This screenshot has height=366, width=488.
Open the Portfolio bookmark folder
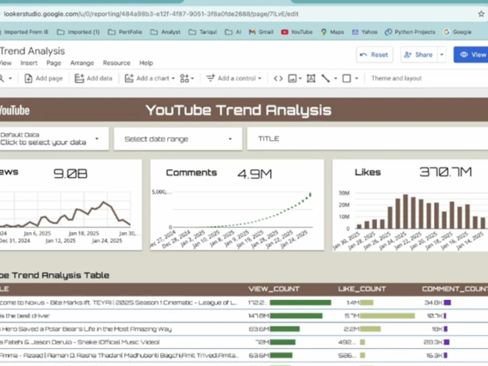tap(125, 32)
